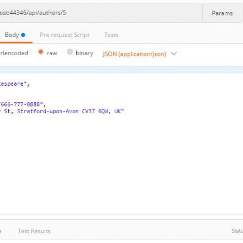
Task: Open the Pre-request Script tab
Action: (x=65, y=35)
